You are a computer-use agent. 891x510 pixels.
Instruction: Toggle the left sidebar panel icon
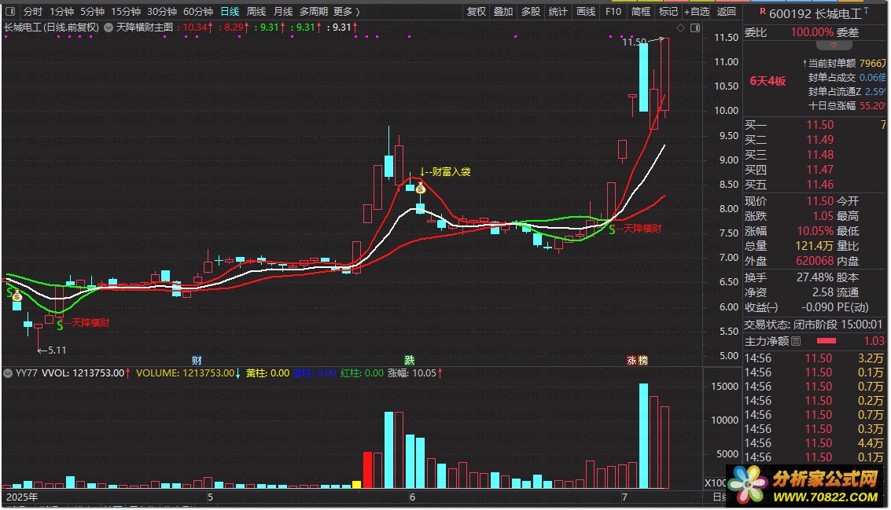(x=10, y=11)
